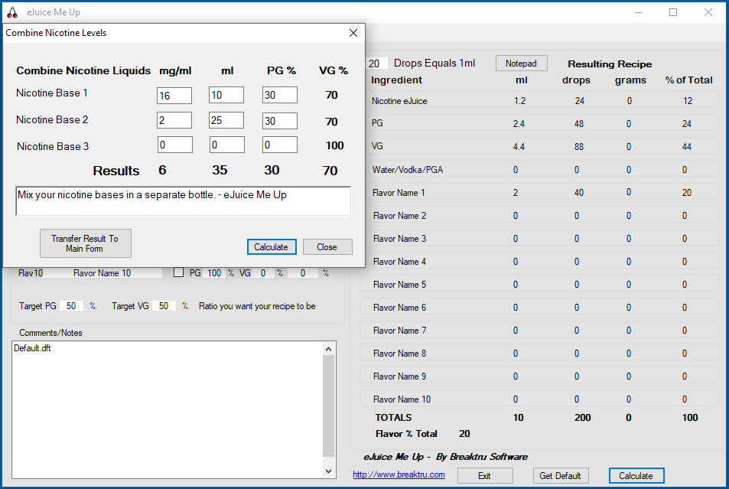
Task: Select the Flavor Name 1 result row
Action: click(540, 193)
